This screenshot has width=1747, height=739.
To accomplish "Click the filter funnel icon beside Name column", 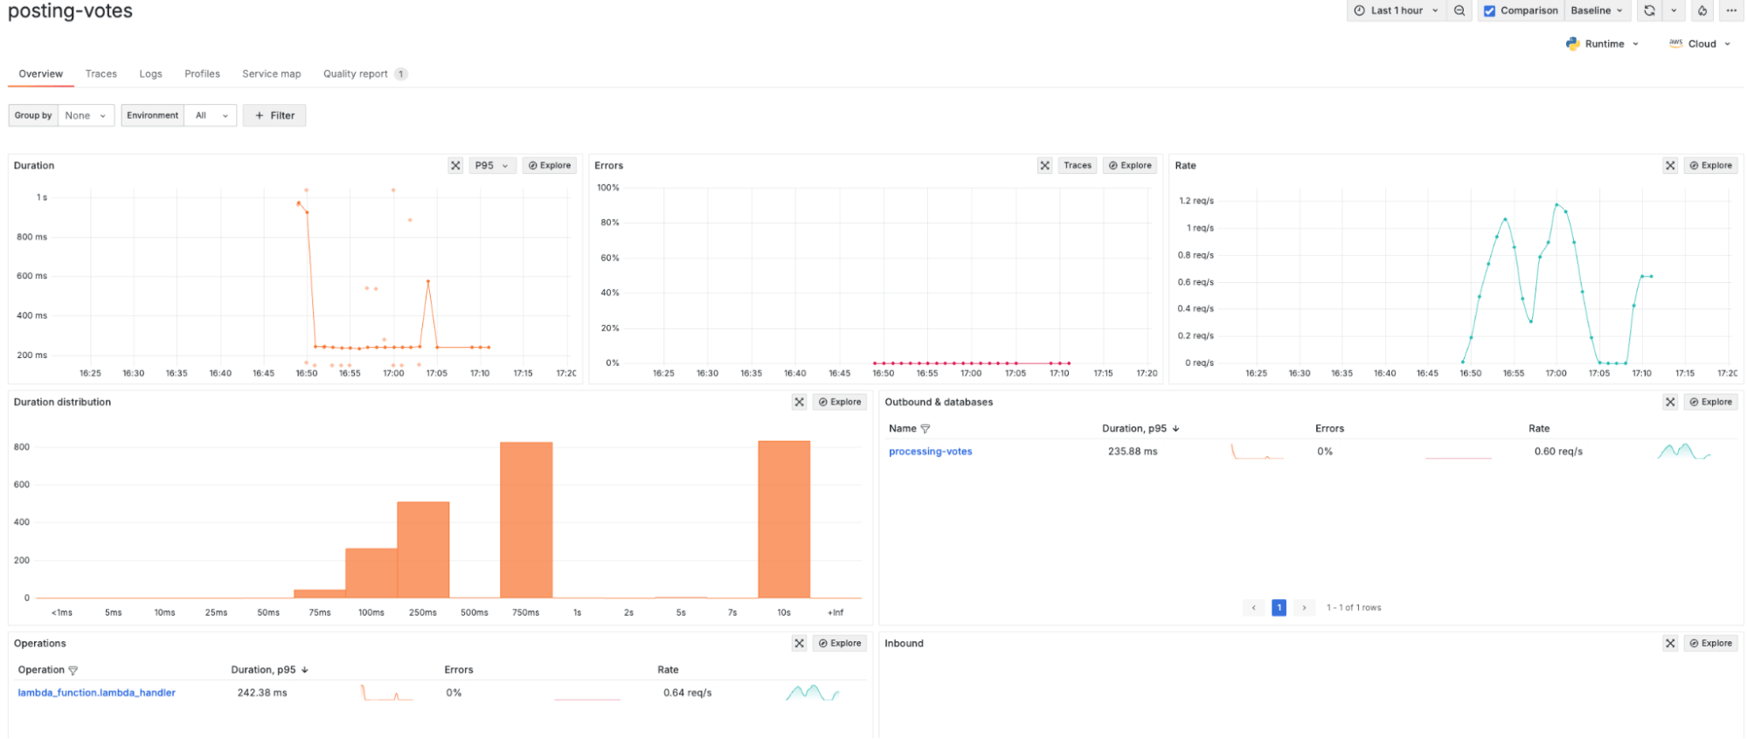I will [925, 429].
